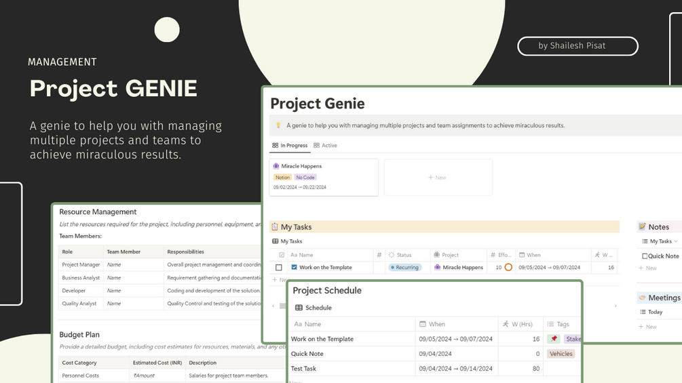
Task: Open the Miracle Happens project card
Action: point(324,177)
